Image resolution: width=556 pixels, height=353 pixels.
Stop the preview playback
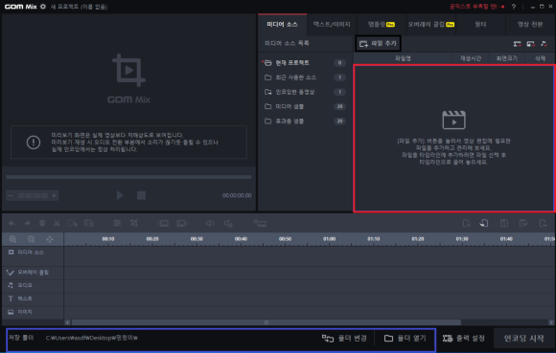[141, 195]
